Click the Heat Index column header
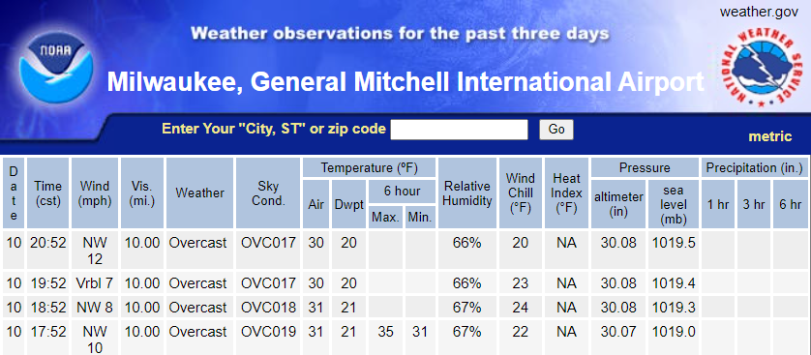811x355 pixels. [x=566, y=193]
